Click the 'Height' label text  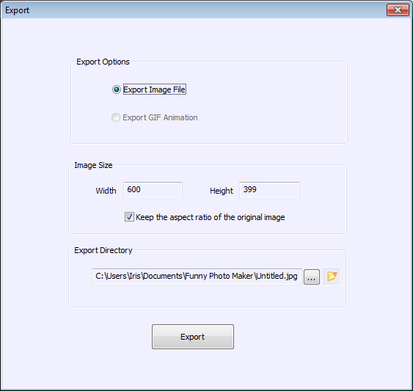tap(222, 191)
